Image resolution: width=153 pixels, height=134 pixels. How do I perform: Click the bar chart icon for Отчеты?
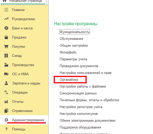coord(6,102)
